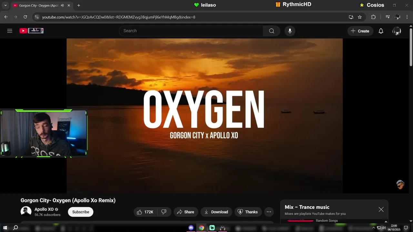Open Chrome media controls icon
This screenshot has height=232, width=413.
point(388,17)
